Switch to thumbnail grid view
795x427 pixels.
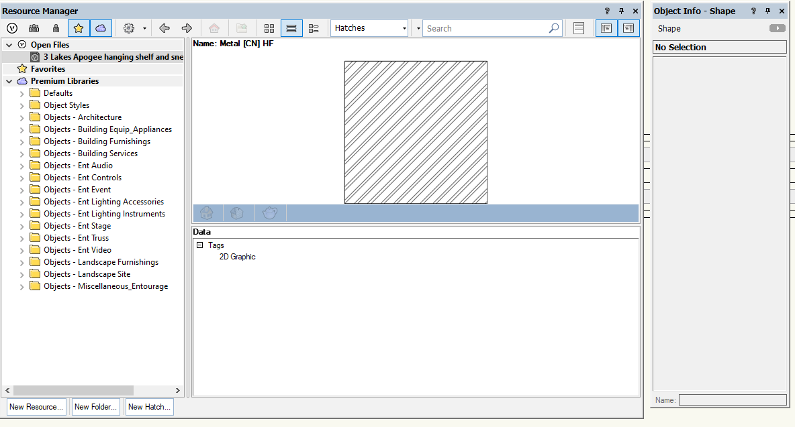[269, 28]
